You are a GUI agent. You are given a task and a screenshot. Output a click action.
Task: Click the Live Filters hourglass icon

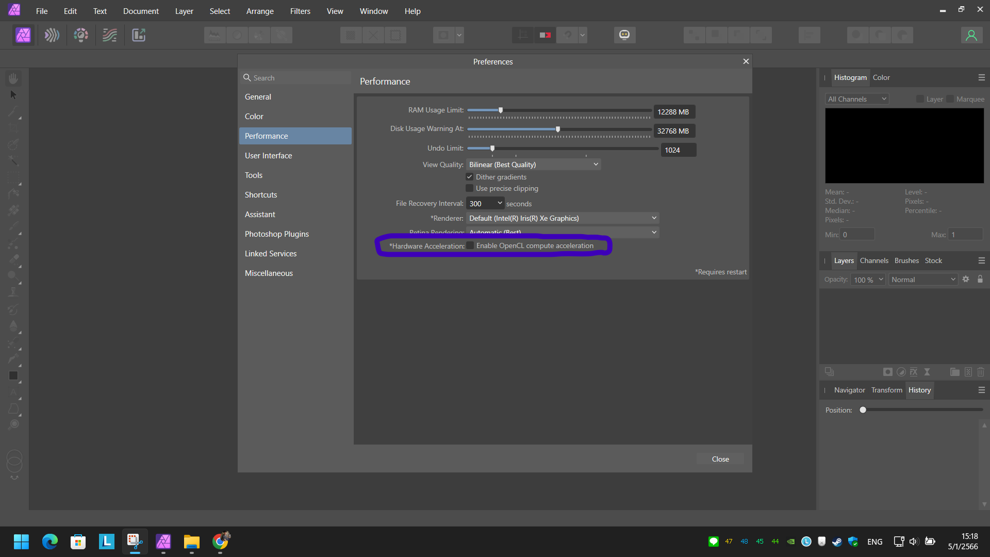click(927, 372)
